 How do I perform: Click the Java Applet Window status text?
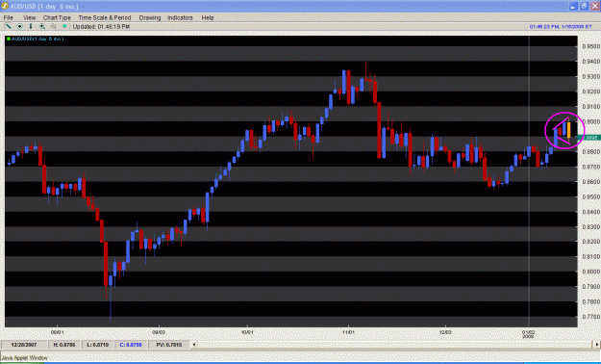[x=25, y=358]
